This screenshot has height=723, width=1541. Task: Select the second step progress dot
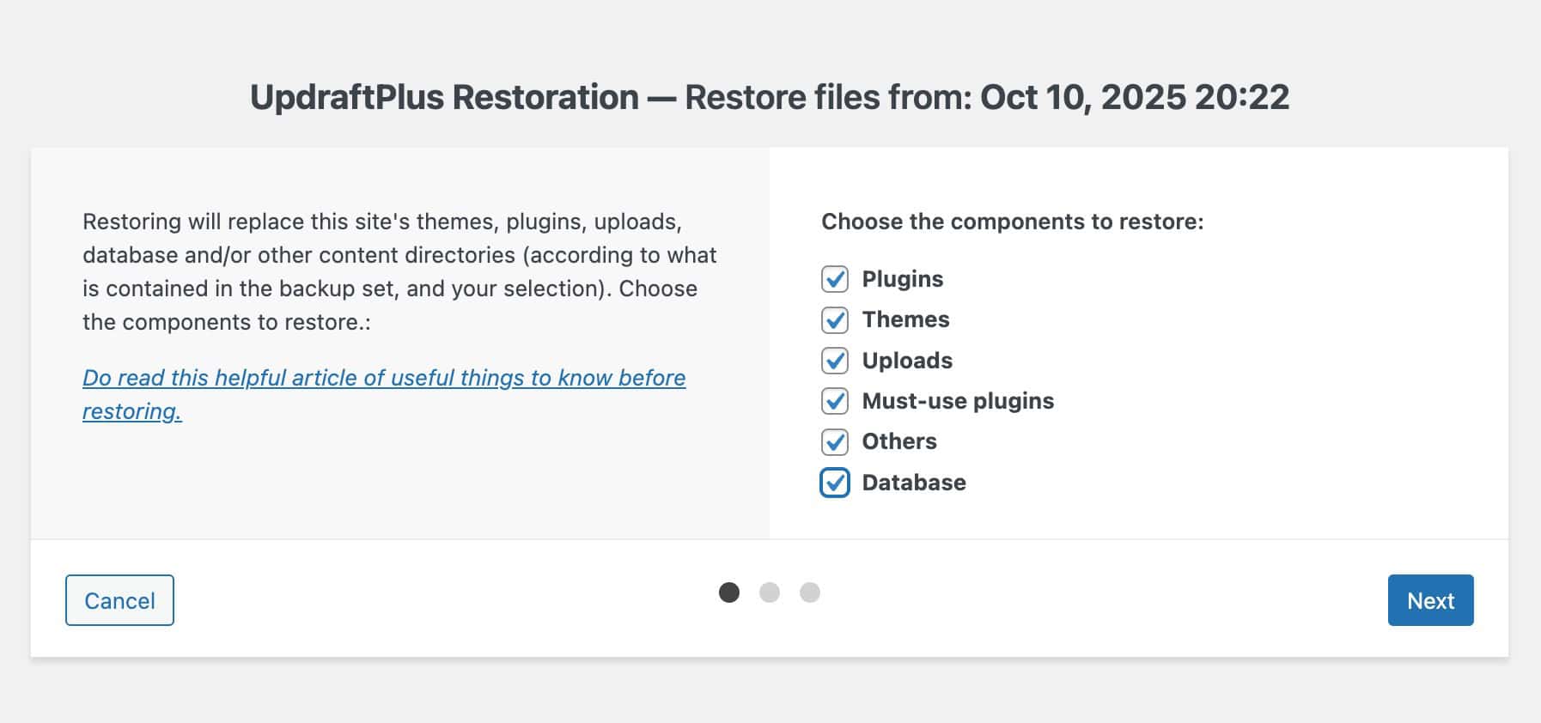[x=770, y=592]
